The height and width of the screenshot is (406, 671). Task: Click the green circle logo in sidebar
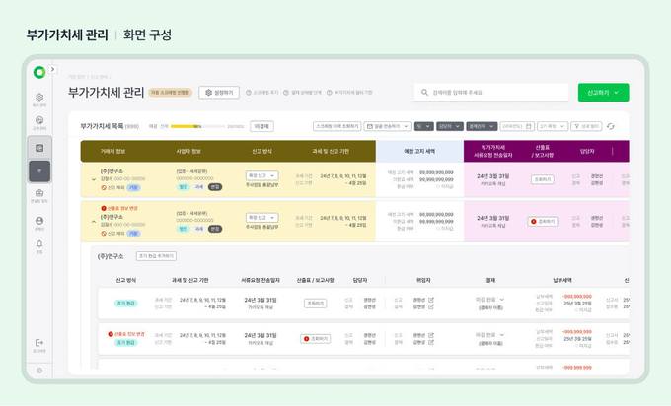click(39, 72)
